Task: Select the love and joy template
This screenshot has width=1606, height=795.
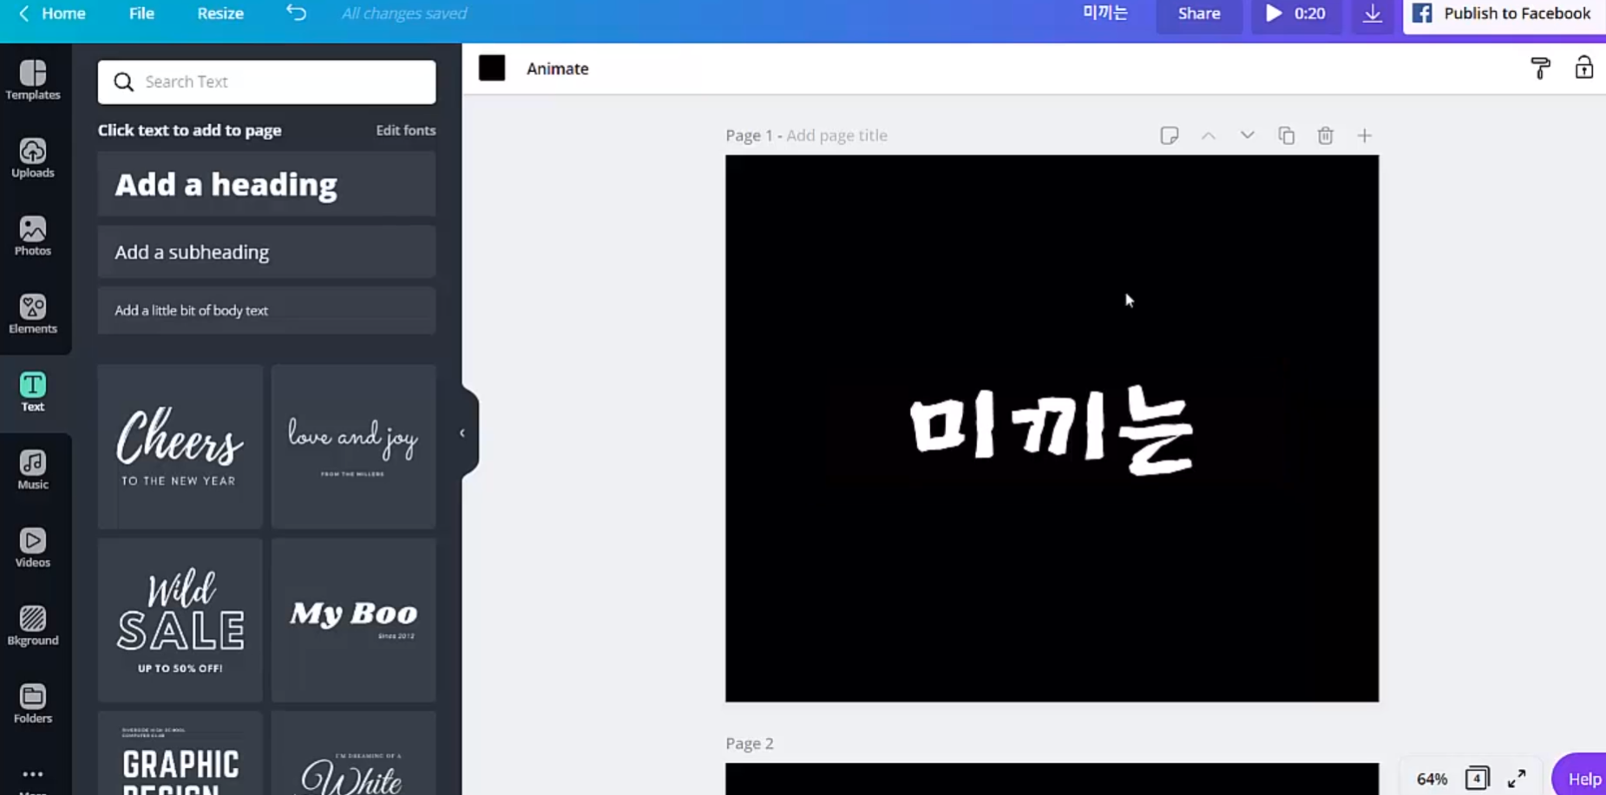Action: (353, 446)
